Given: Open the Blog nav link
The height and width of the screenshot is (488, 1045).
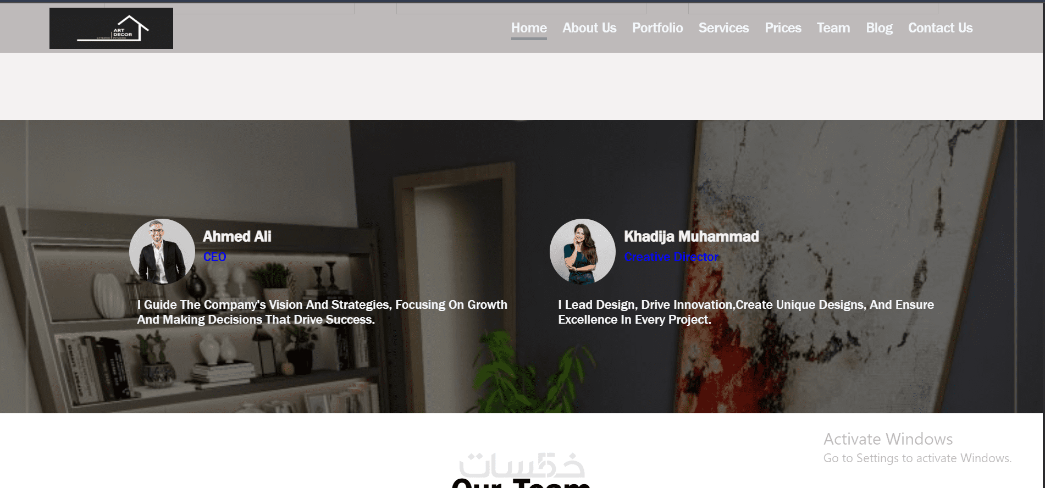Looking at the screenshot, I should click(879, 28).
